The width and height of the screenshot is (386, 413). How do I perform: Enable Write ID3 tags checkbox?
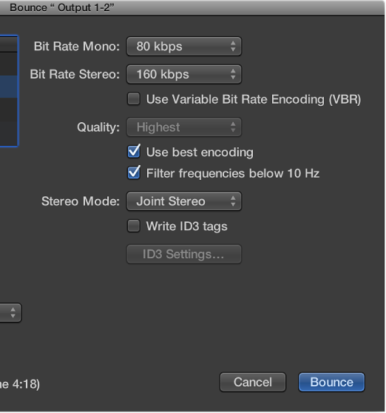click(x=133, y=226)
